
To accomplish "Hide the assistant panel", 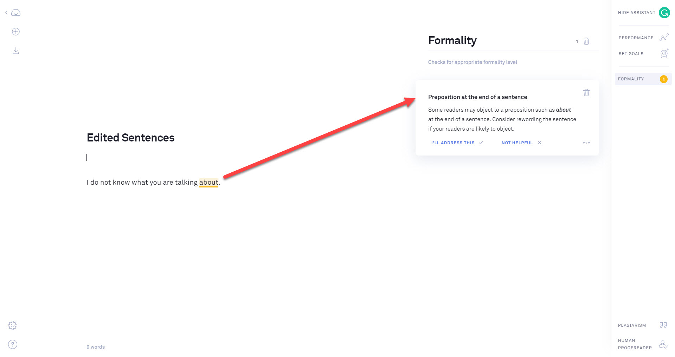I will pyautogui.click(x=636, y=13).
